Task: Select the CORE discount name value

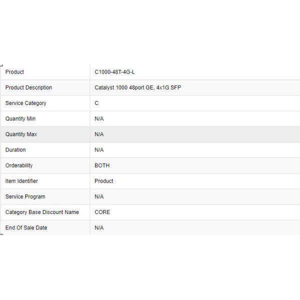Action: coord(102,212)
